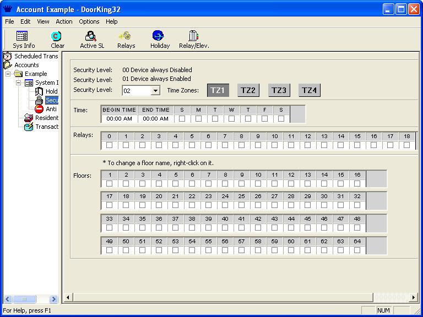
Task: Check the Floor 56 checkbox
Action: click(x=225, y=250)
